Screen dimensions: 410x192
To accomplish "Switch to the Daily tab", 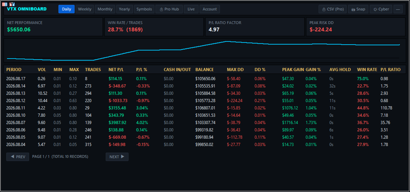I will pyautogui.click(x=67, y=9).
